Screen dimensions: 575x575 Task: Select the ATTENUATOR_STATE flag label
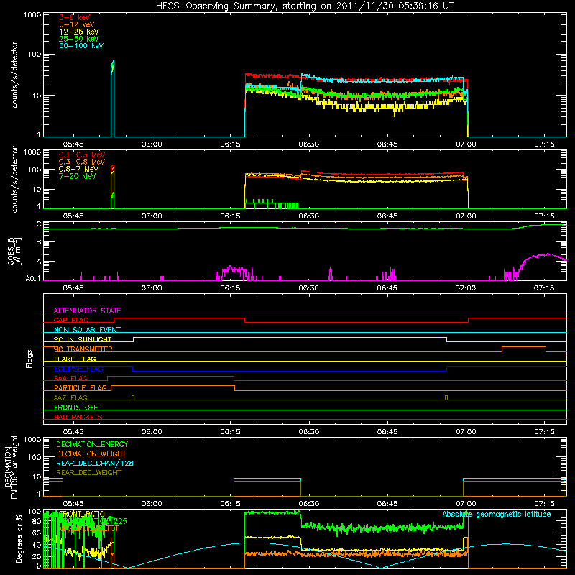87,310
